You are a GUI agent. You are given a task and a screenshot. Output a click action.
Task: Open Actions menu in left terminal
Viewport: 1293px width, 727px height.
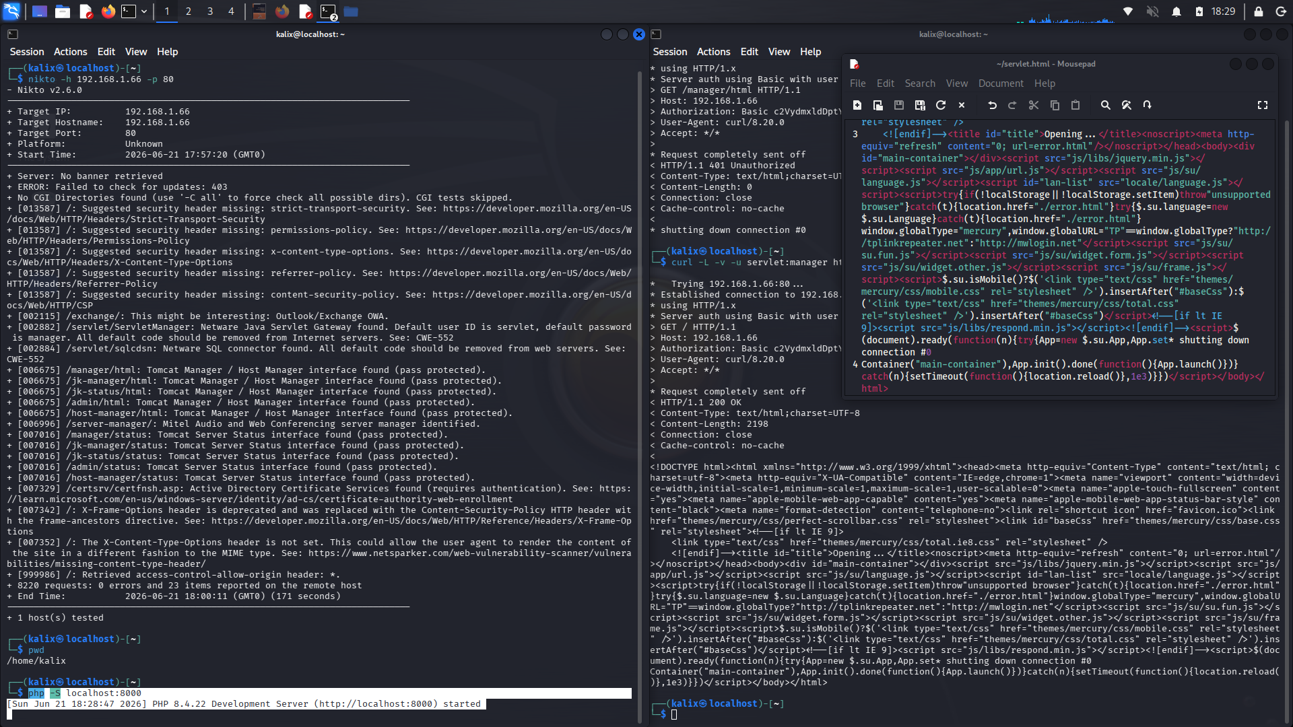point(71,52)
